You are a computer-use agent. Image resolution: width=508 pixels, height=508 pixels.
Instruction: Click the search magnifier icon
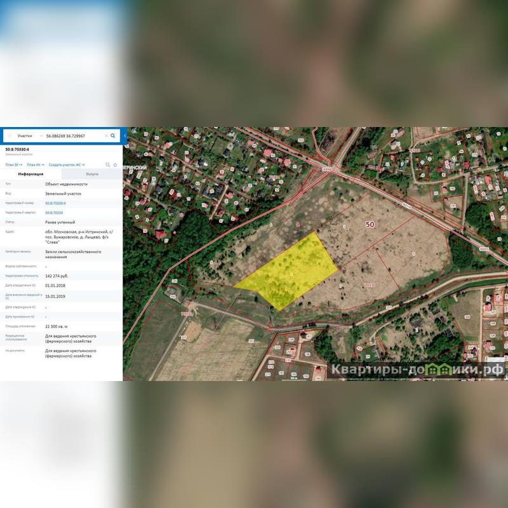(113, 135)
